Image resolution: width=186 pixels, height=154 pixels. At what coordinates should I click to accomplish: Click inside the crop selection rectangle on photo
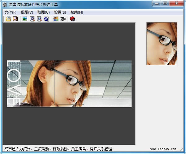click(69, 83)
